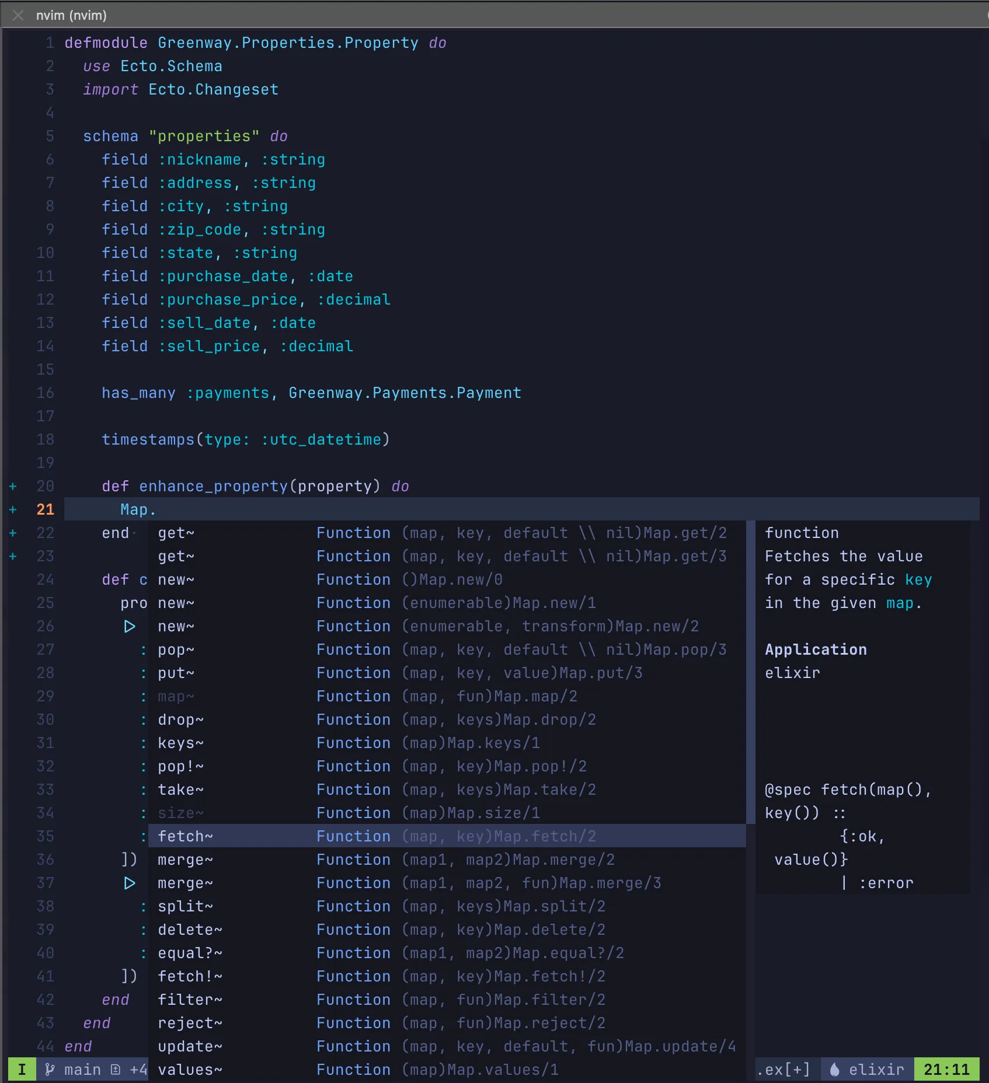Click the defmodule keyword on line 1
The image size is (989, 1083).
[x=106, y=43]
